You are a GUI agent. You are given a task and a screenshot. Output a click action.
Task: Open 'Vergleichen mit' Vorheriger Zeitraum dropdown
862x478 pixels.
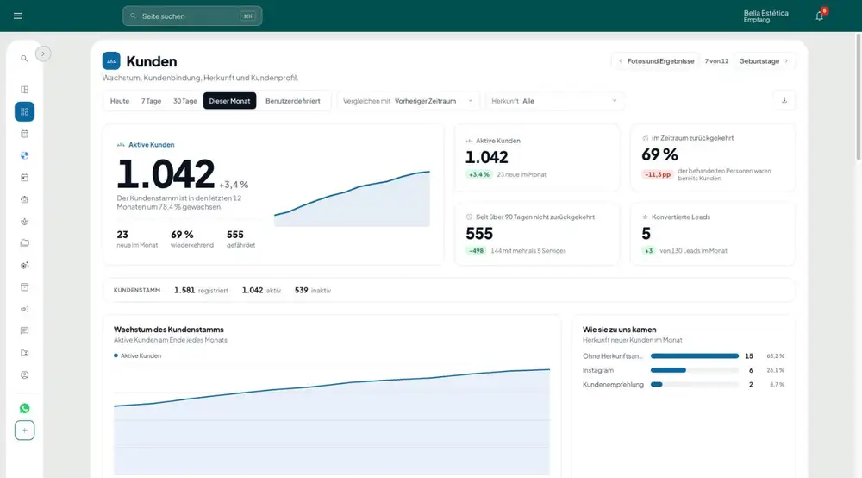[408, 101]
